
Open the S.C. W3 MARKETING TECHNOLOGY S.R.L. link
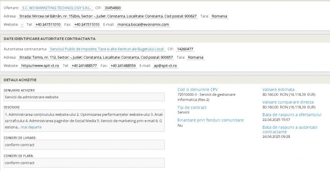pyautogui.click(x=57, y=7)
